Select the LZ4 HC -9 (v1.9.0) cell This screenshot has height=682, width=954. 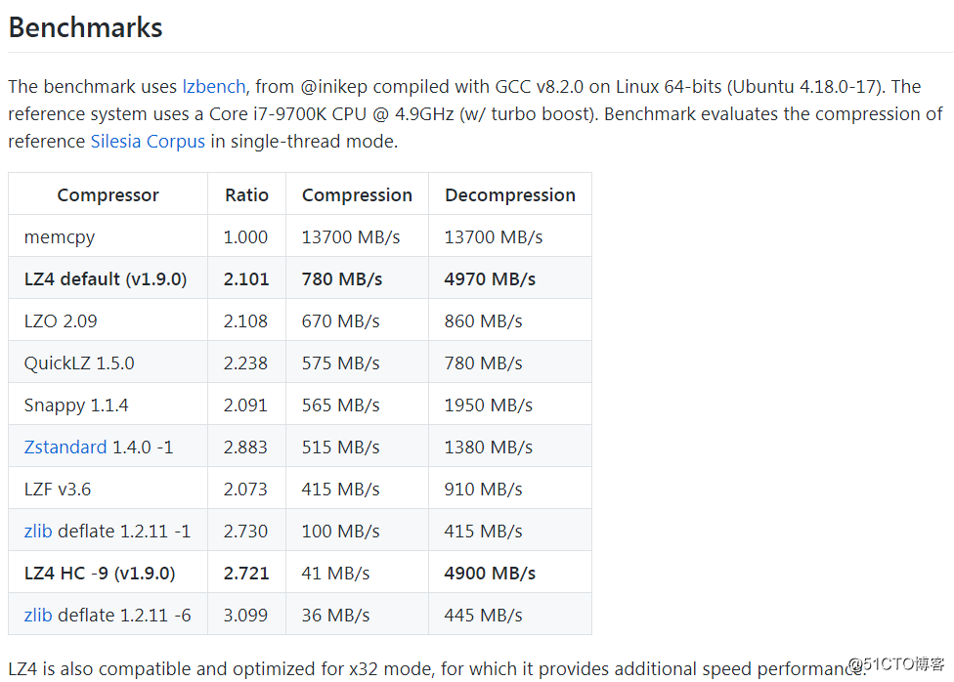click(108, 574)
